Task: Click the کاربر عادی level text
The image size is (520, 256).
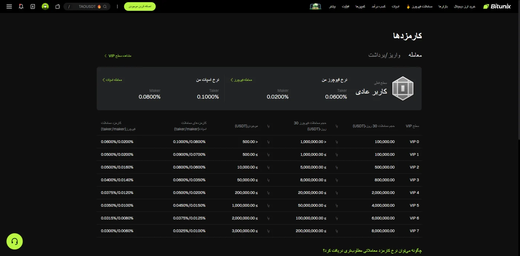Action: [x=371, y=91]
